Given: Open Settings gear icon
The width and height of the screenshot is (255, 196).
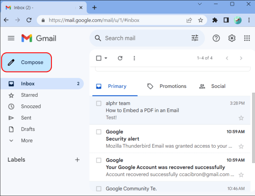Looking at the screenshot, I should coord(232,38).
